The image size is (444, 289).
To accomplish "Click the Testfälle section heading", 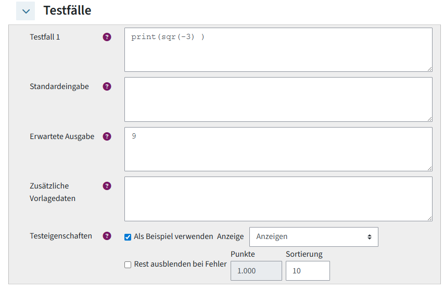I will 67,10.
